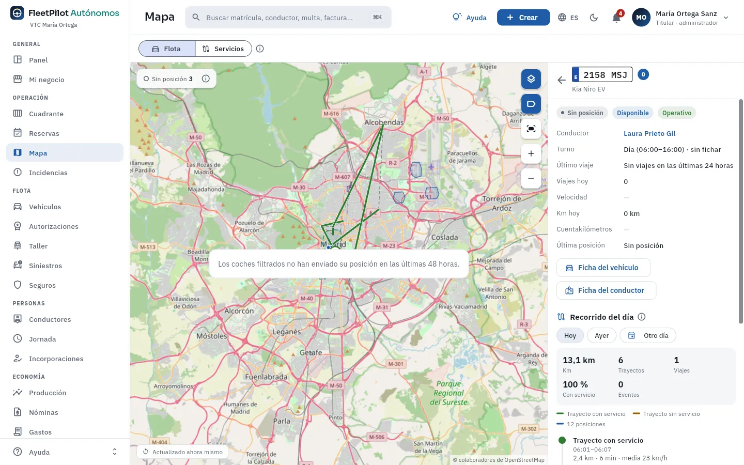Open the Crear menu
The height and width of the screenshot is (465, 744).
click(x=523, y=18)
